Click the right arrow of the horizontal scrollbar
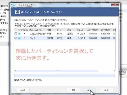 click(114, 71)
